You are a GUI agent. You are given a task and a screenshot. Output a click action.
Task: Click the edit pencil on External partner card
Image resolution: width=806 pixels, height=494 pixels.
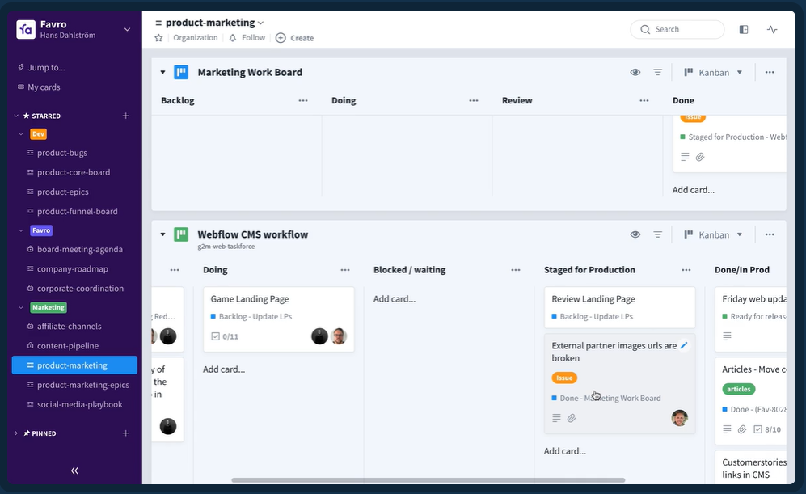(684, 345)
